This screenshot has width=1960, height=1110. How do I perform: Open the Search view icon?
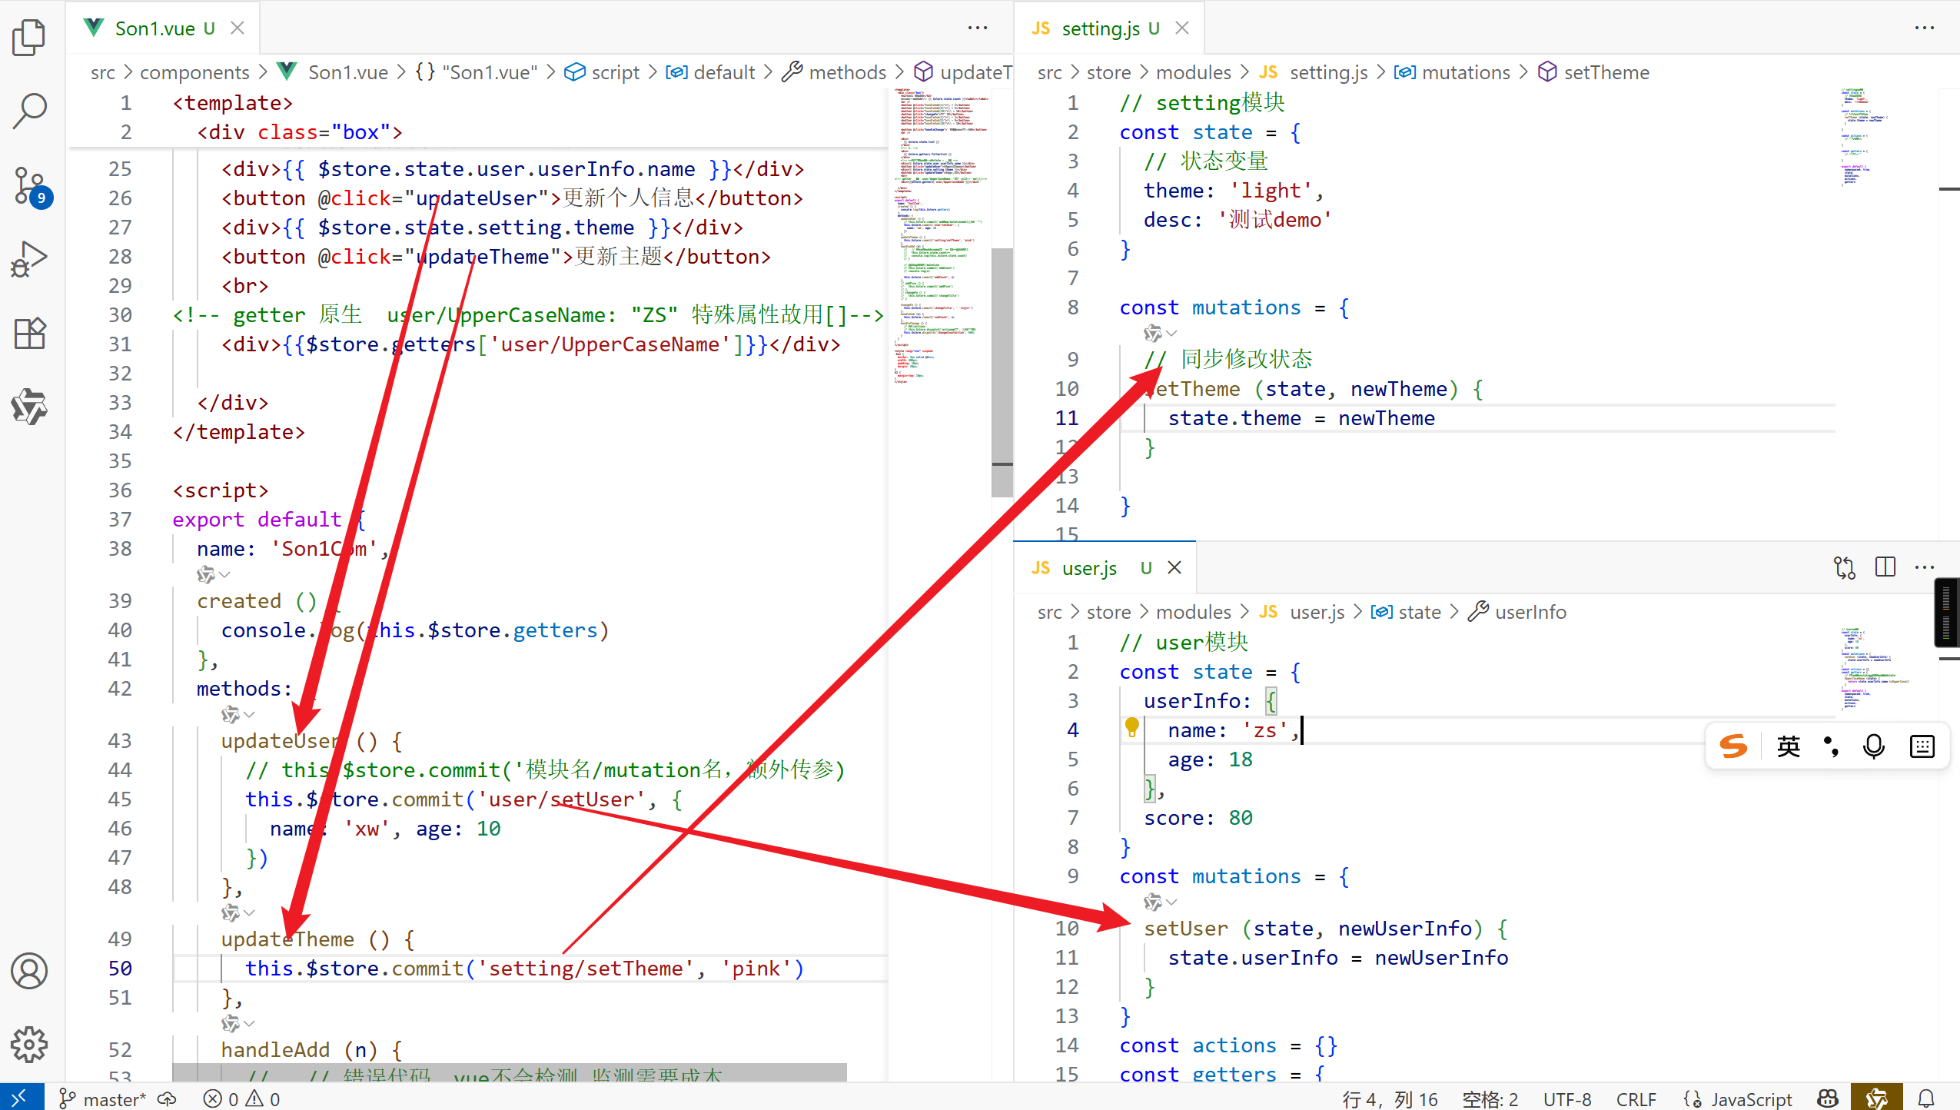(29, 111)
